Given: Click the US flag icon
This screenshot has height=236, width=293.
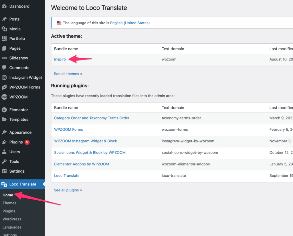Looking at the screenshot, I should point(59,23).
